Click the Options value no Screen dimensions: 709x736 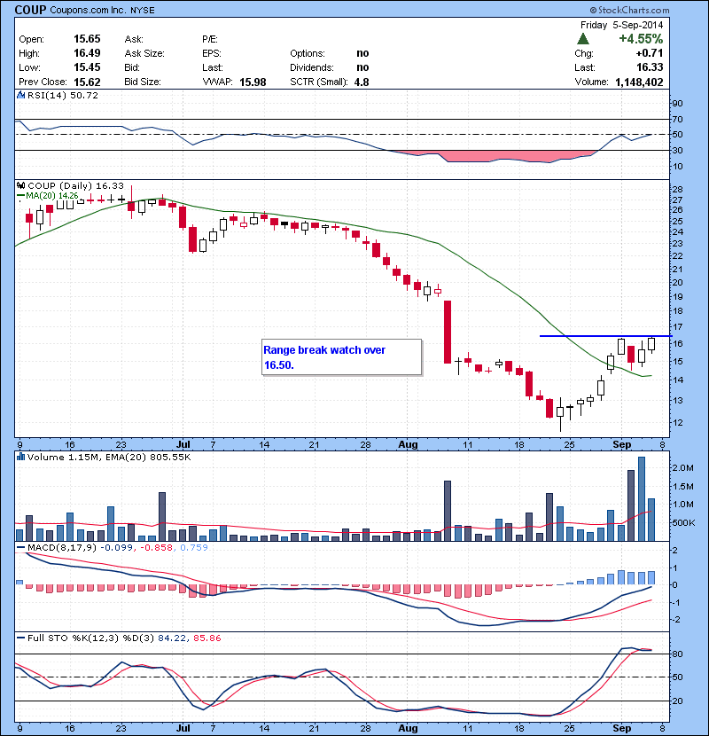(x=362, y=53)
